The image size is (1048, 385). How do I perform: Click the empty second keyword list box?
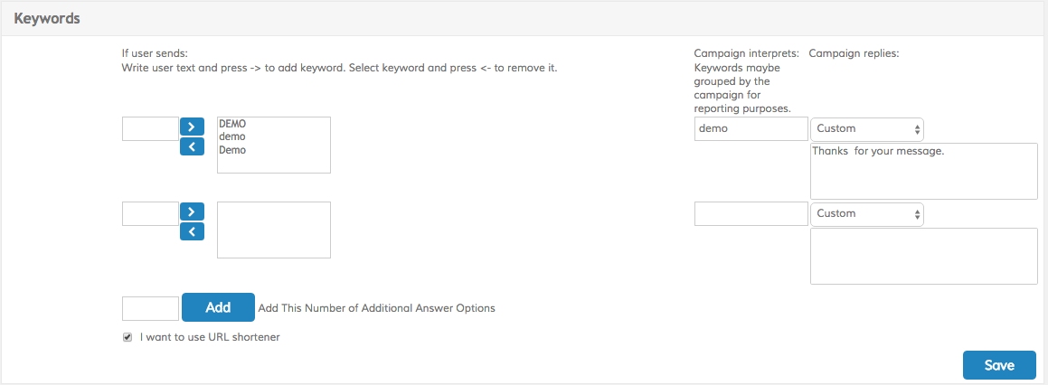pos(274,230)
